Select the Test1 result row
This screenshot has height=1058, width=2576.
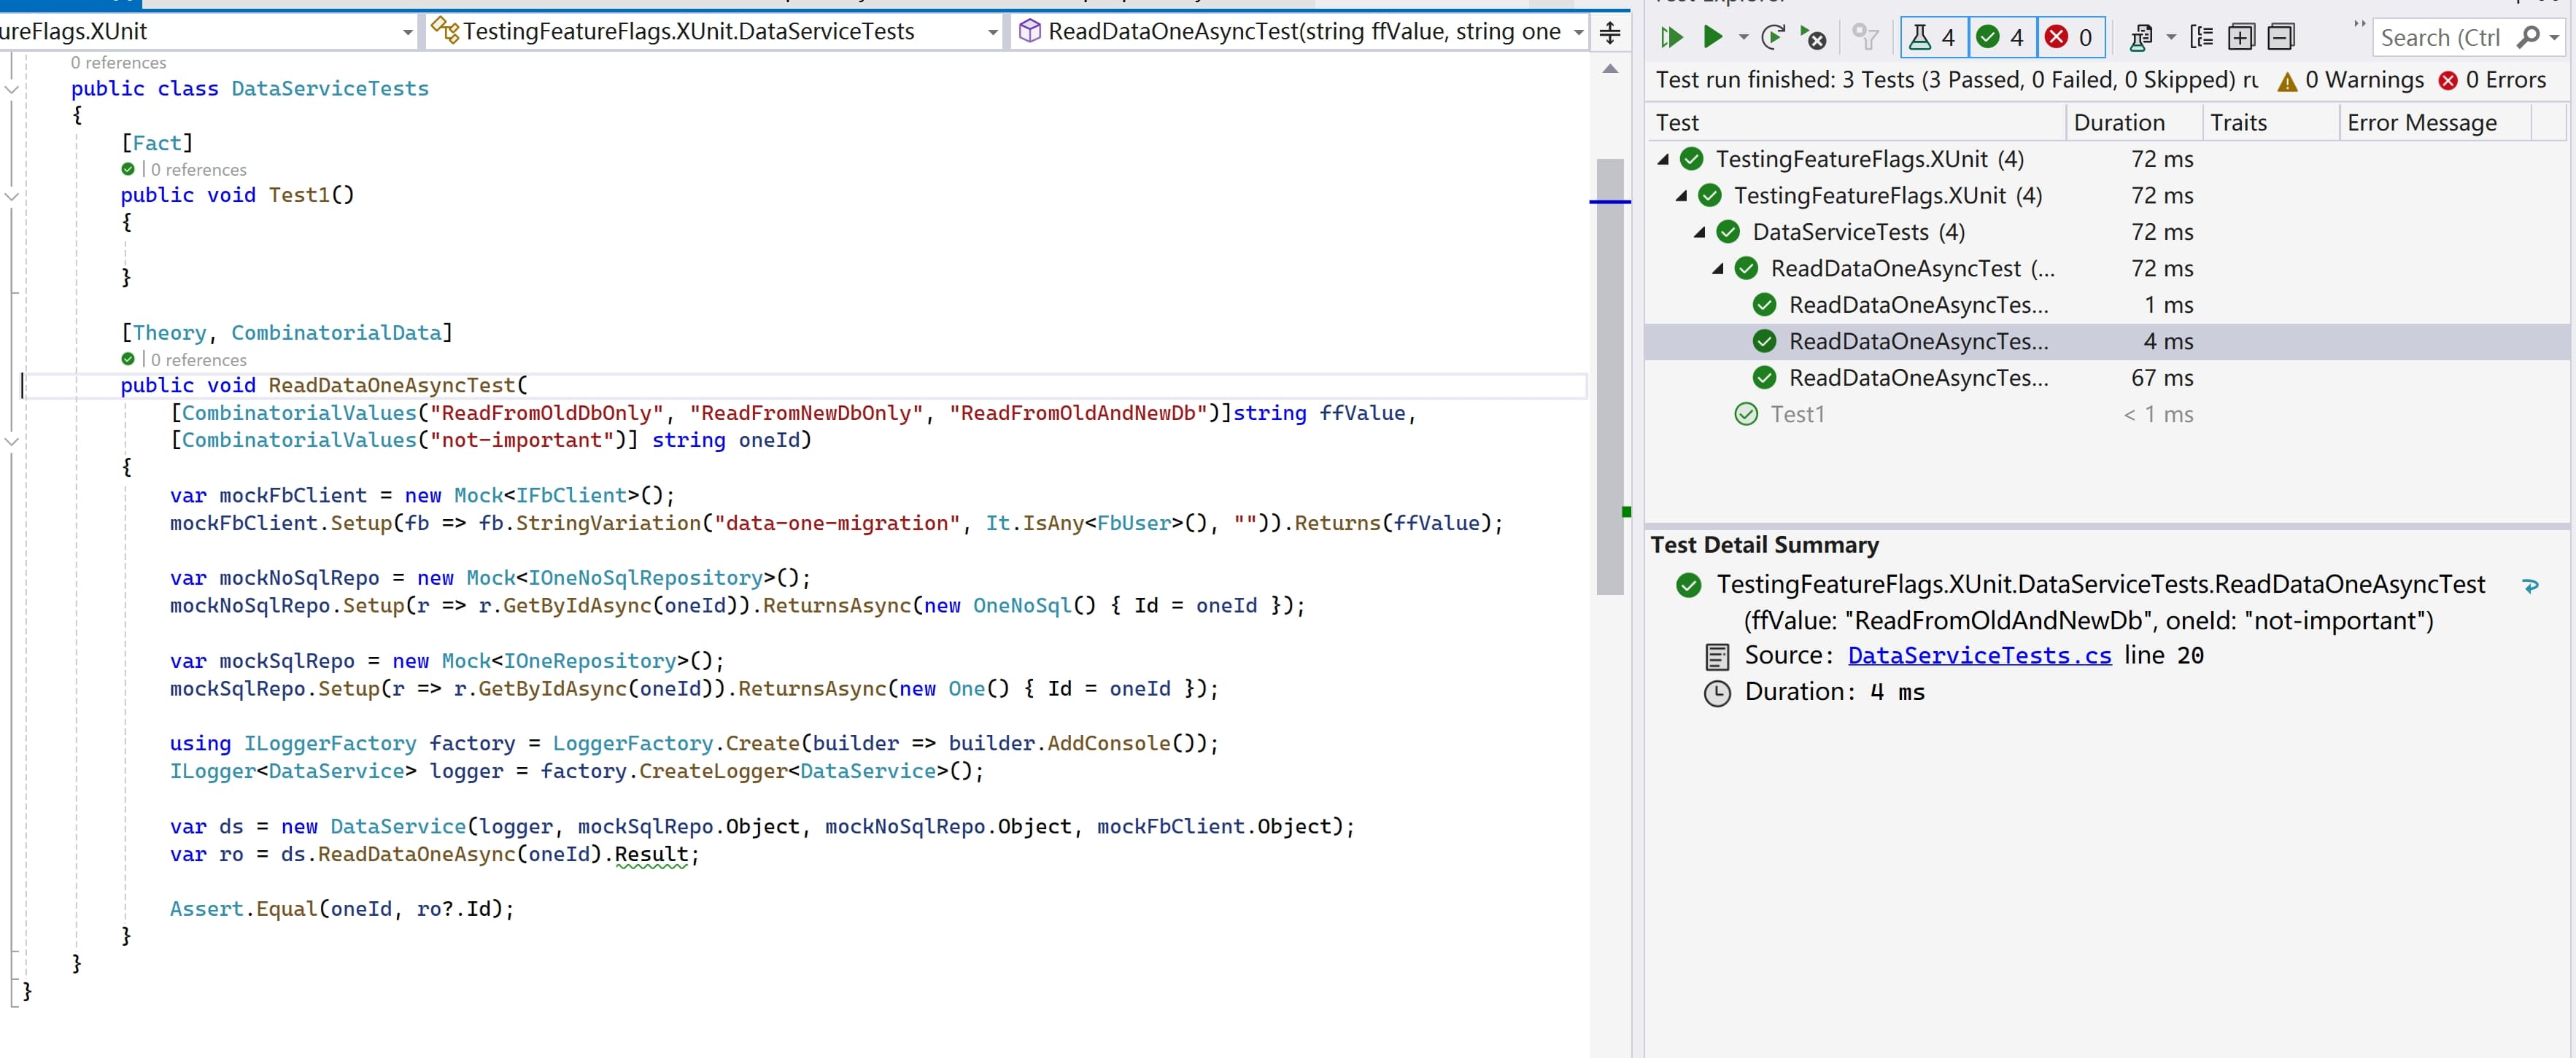1797,415
